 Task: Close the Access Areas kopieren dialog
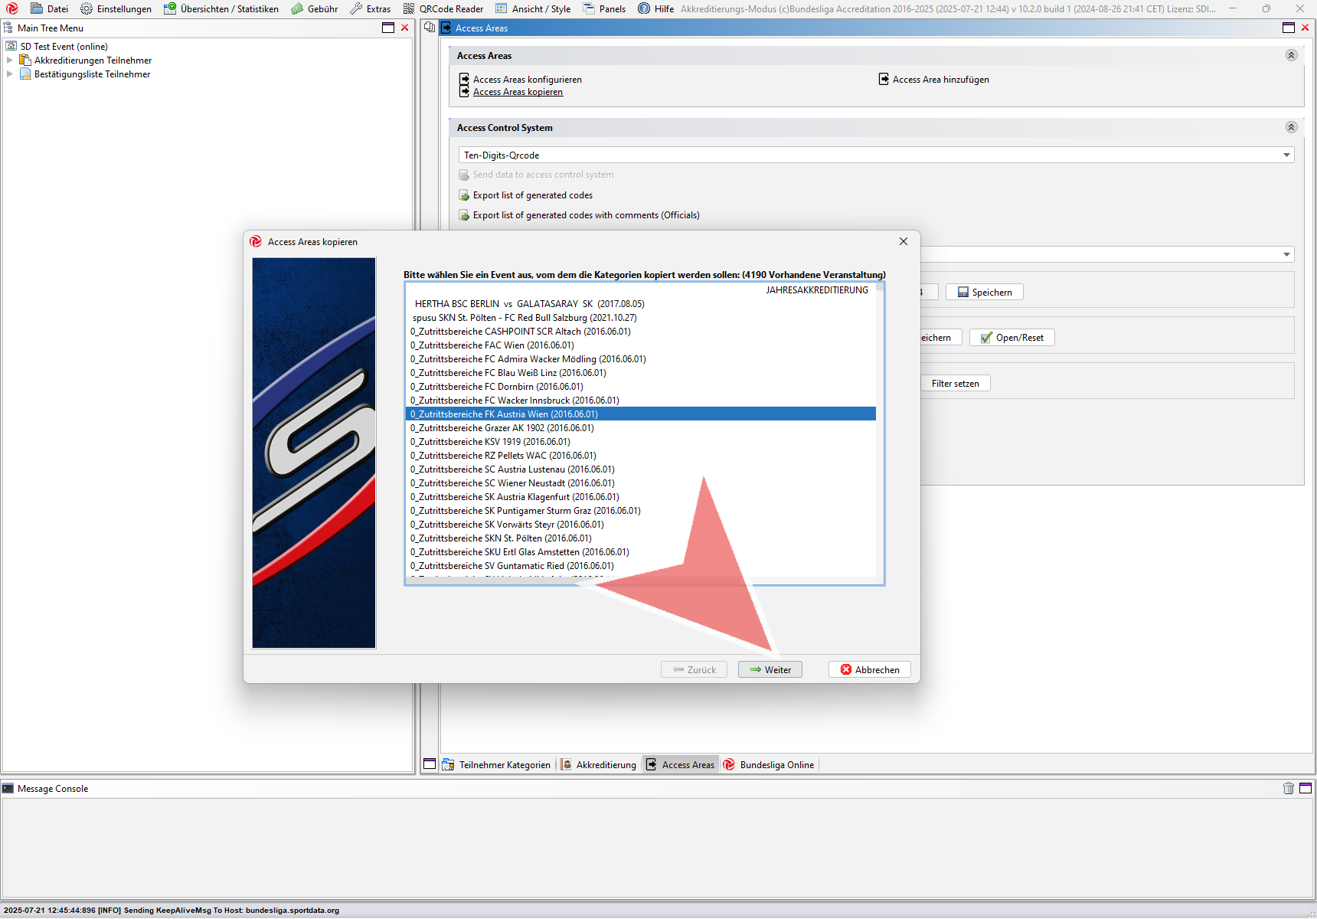pyautogui.click(x=904, y=241)
